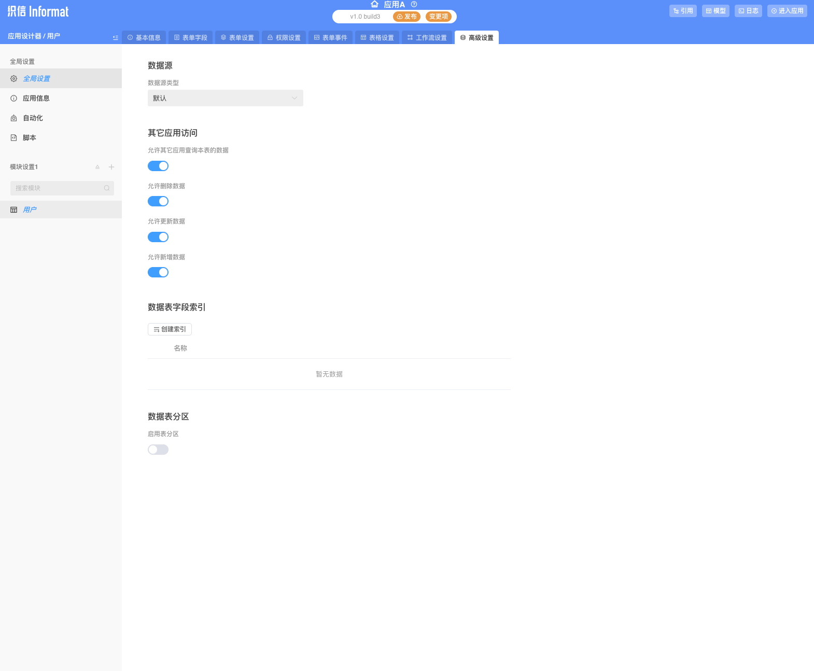Viewport: 814px width, 671px height.
Task: Click the search magnifier icon in module search
Action: 107,188
